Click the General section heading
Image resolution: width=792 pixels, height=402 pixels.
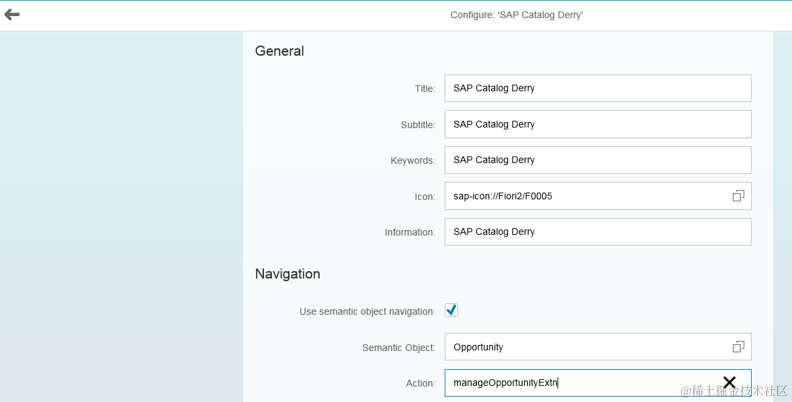click(x=279, y=51)
